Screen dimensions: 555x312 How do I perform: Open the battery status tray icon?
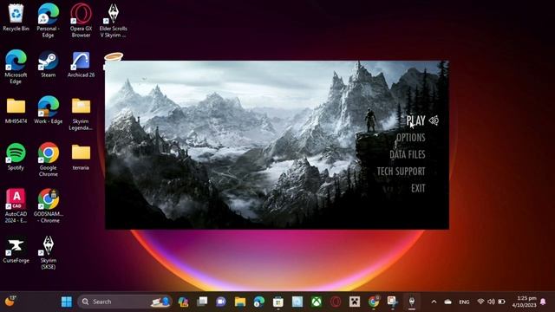point(501,302)
